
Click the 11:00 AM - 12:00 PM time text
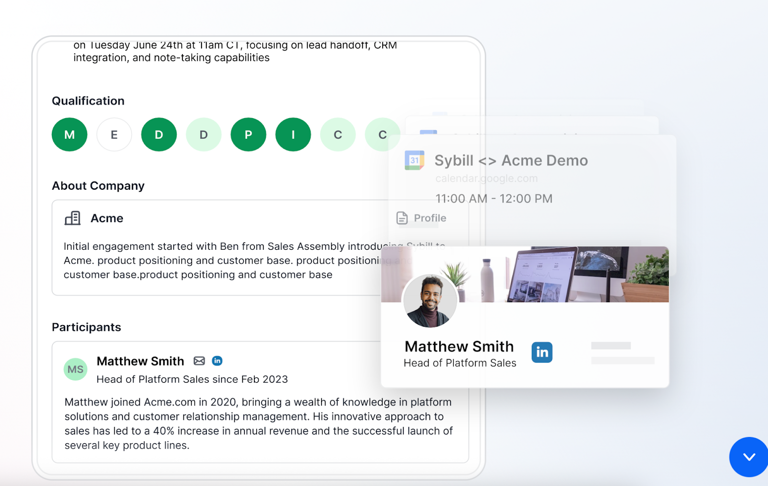coord(494,199)
